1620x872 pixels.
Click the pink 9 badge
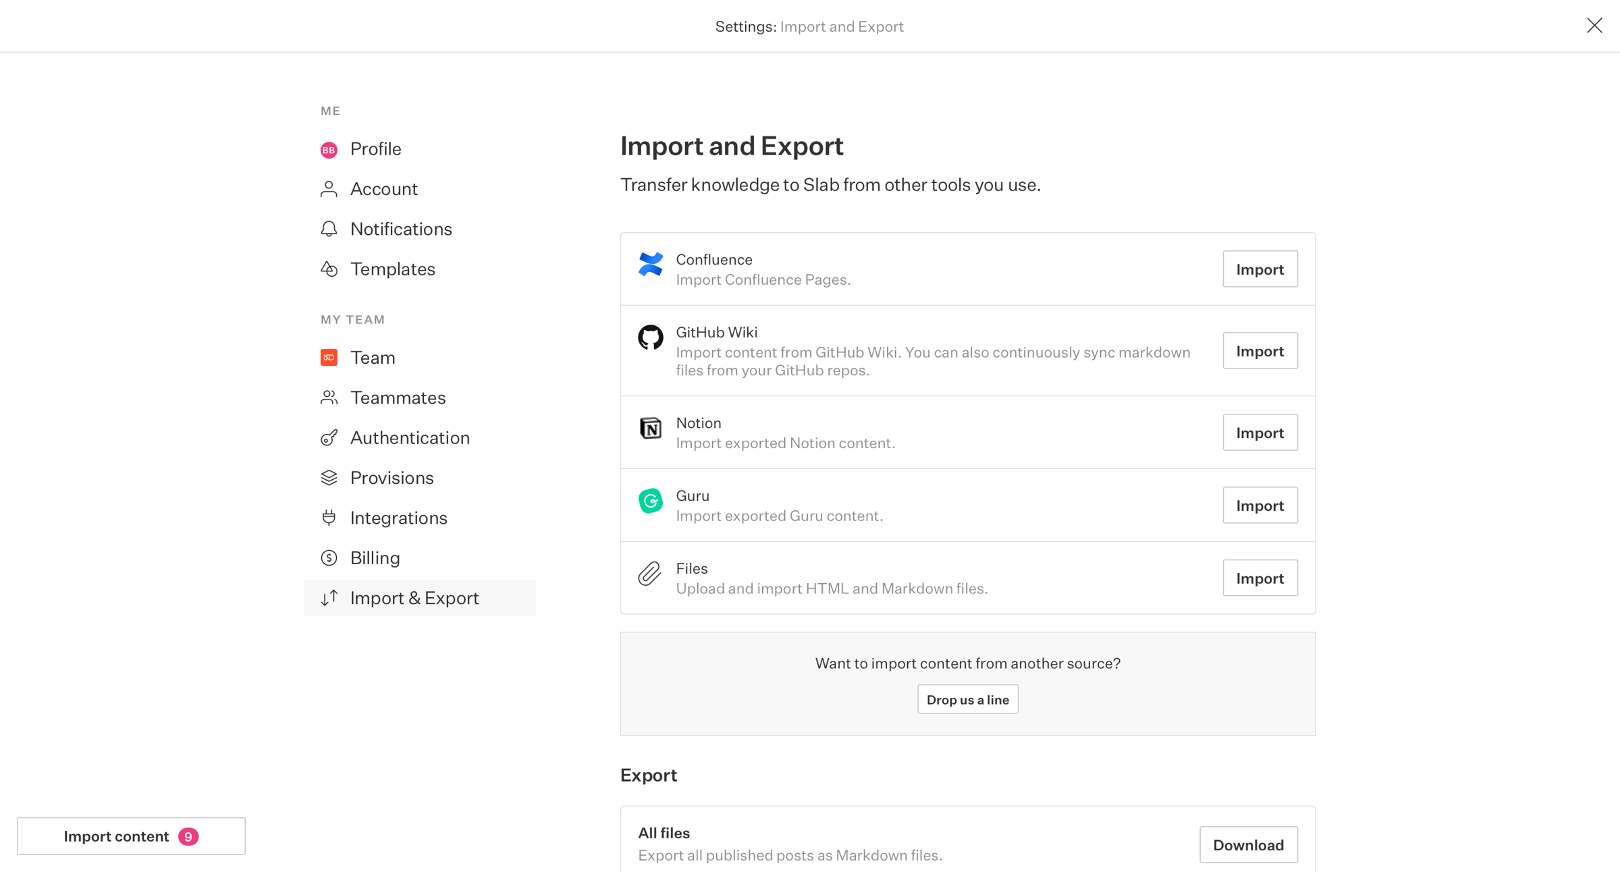tap(188, 837)
